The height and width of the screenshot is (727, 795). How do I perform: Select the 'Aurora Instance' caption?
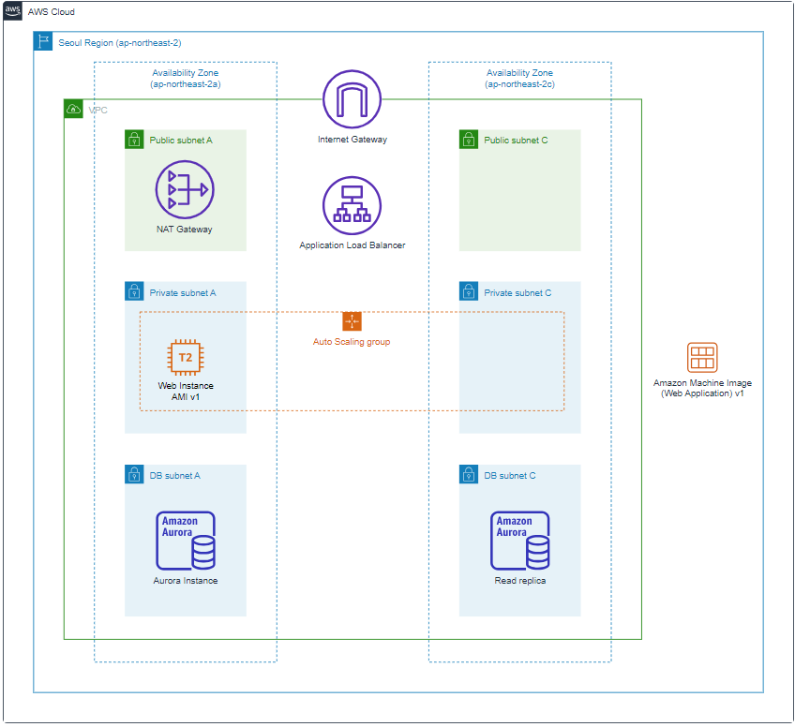point(186,581)
